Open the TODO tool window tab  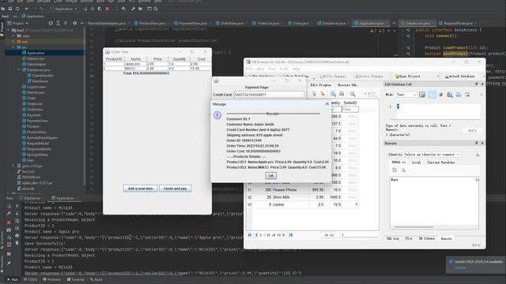coord(30,279)
